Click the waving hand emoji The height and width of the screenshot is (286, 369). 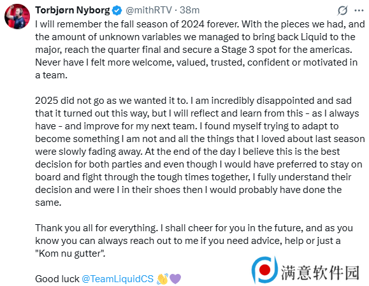pyautogui.click(x=163, y=279)
